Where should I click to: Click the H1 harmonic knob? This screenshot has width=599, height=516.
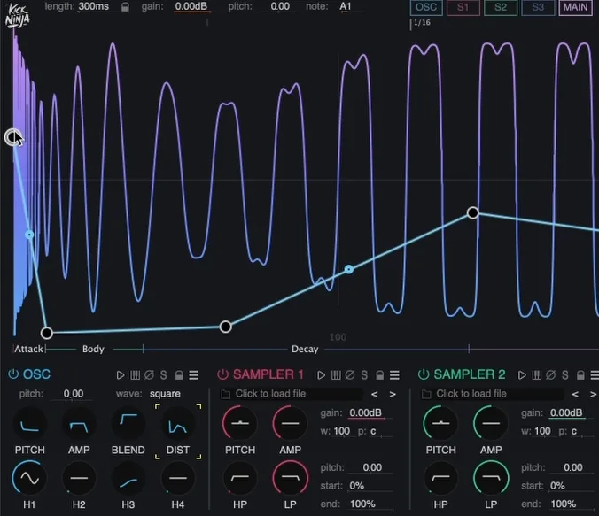pyautogui.click(x=29, y=478)
